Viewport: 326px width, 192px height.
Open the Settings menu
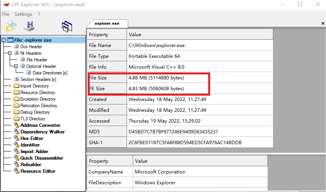[23, 14]
